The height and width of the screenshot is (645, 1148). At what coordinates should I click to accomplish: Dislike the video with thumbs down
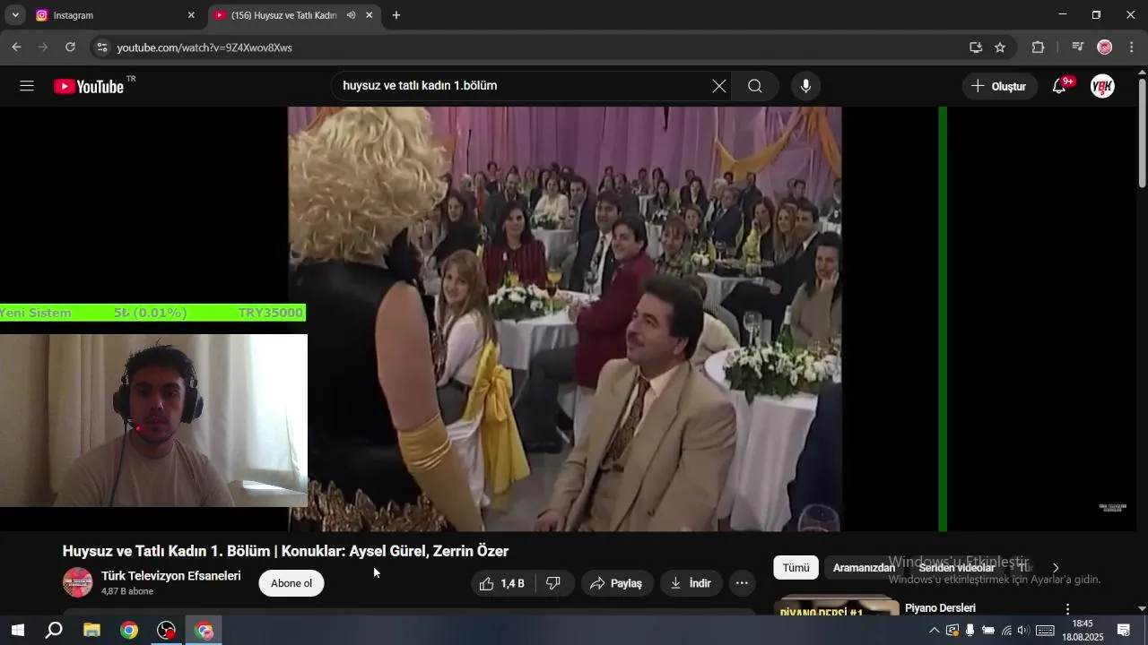(x=553, y=583)
